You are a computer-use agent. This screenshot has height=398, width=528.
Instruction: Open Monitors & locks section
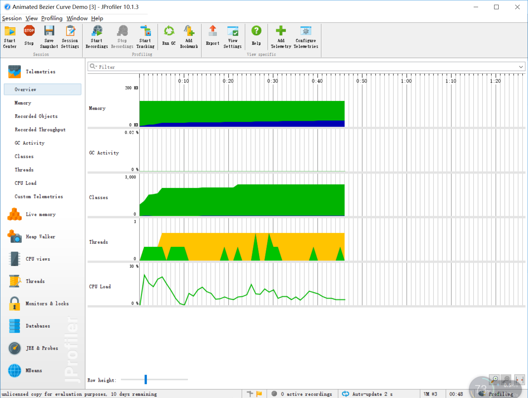click(42, 303)
